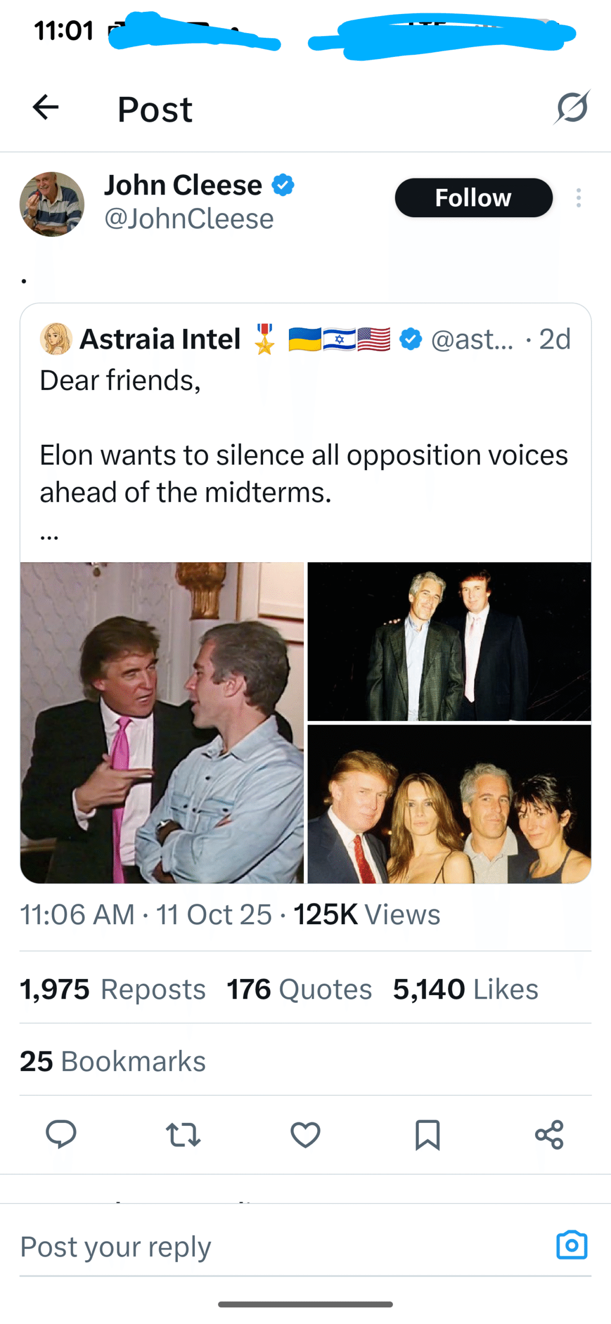Viewport: 611px width, 1324px height.
Task: Open the reply comment icon
Action: [61, 1135]
